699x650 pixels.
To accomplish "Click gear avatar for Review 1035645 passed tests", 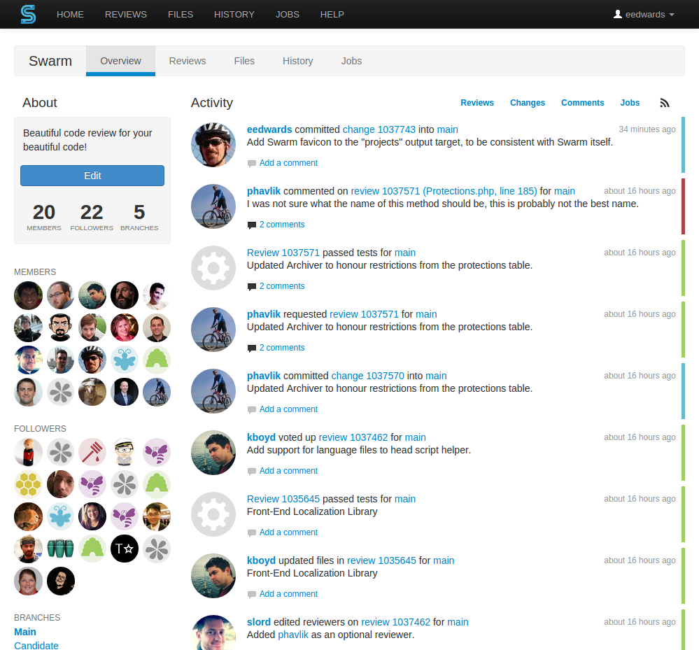I will pyautogui.click(x=213, y=514).
